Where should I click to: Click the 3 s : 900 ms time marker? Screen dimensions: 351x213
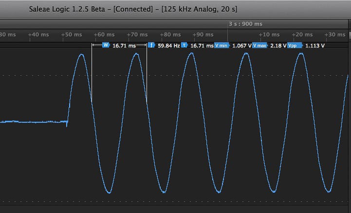pyautogui.click(x=245, y=24)
